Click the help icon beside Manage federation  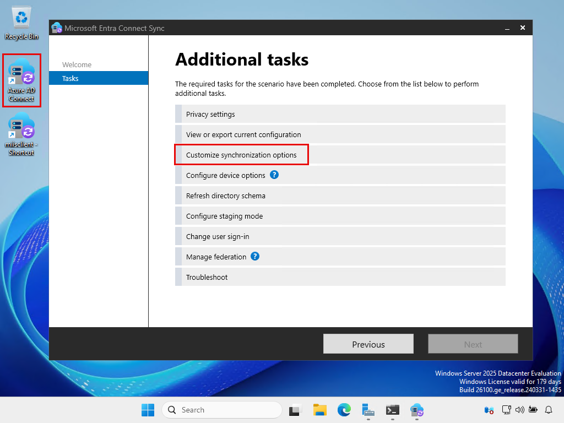[x=254, y=257]
